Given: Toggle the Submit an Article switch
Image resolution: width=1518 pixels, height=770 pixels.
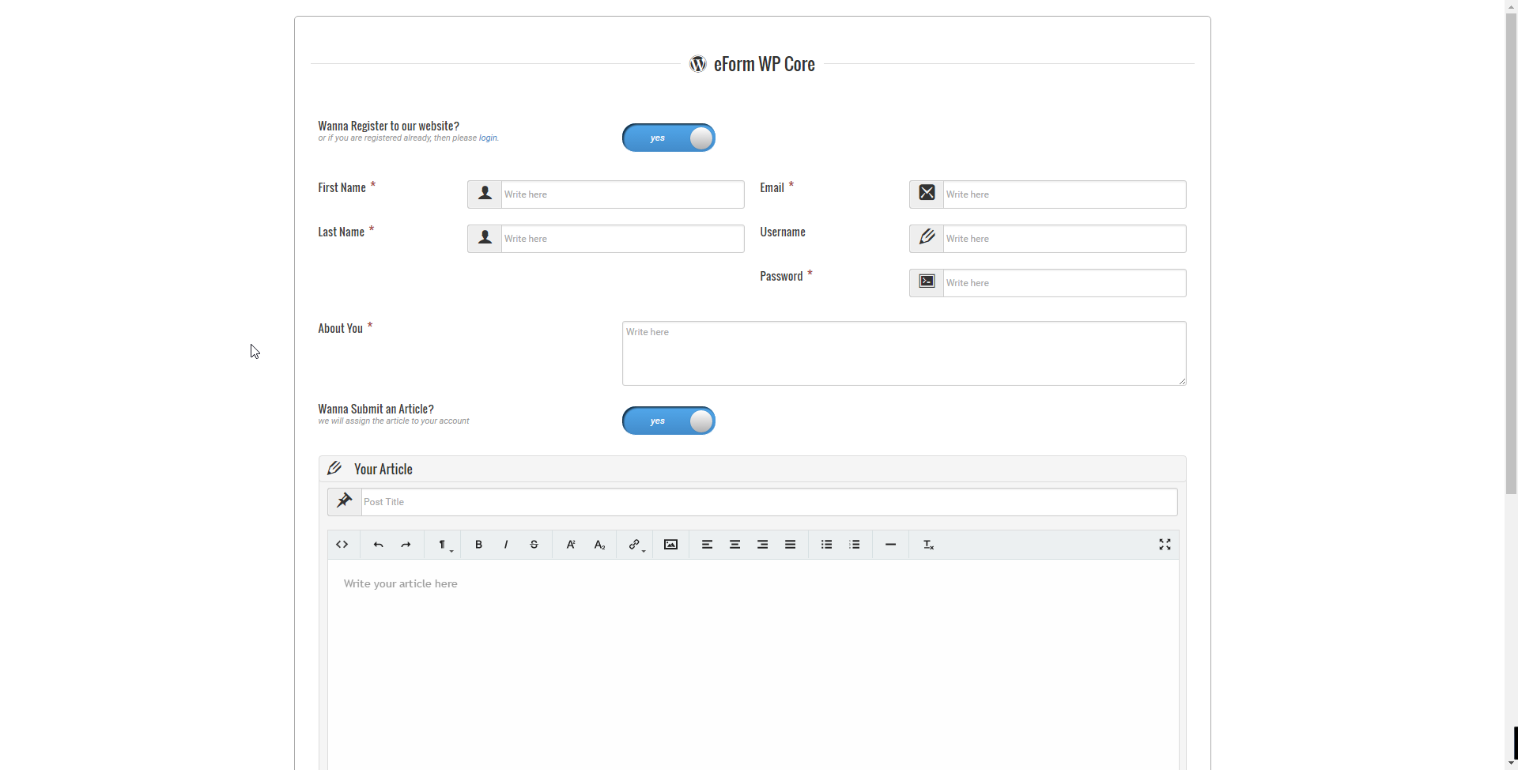Looking at the screenshot, I should (669, 421).
